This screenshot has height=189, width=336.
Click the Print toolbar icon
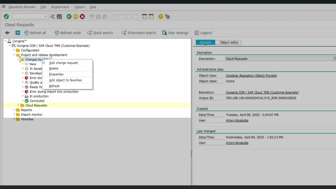tap(92, 17)
